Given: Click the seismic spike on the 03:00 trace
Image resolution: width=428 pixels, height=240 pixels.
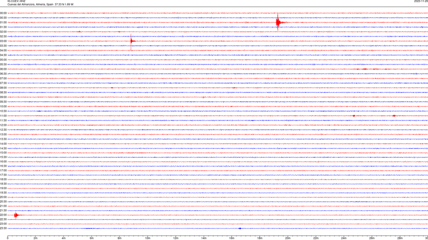Looking at the screenshot, I should point(132,42).
